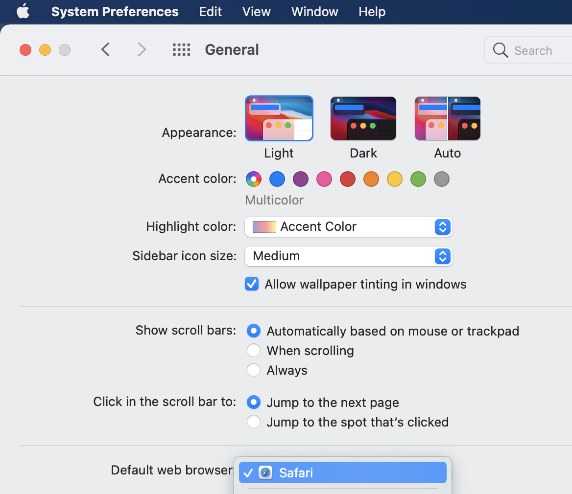Open the Apple menu
This screenshot has height=494, width=572.
tap(23, 11)
